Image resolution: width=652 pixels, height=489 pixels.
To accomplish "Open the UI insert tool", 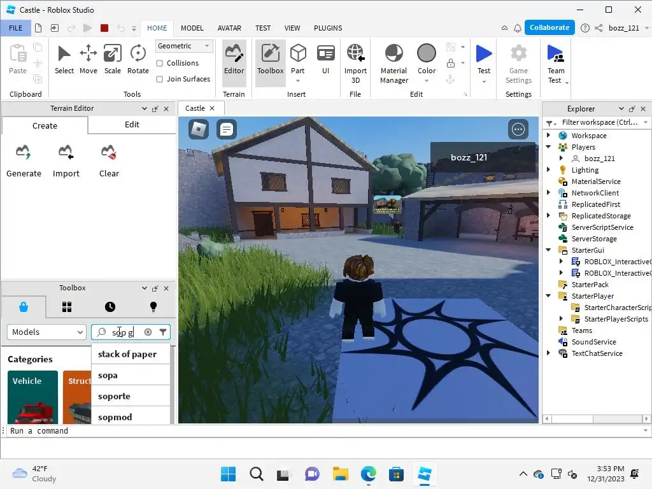I will pos(325,59).
